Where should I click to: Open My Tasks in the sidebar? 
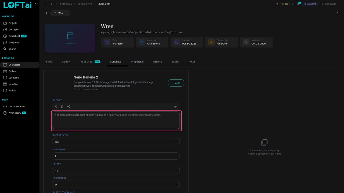[x=20, y=30]
